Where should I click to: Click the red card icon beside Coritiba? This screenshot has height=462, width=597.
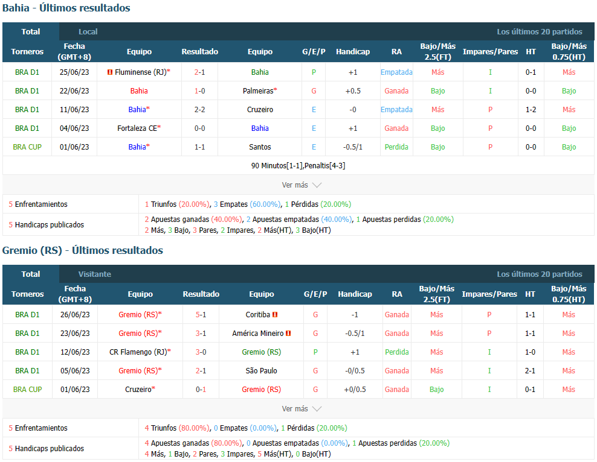pyautogui.click(x=275, y=315)
